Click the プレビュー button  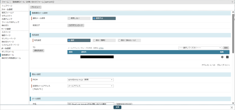36,7
